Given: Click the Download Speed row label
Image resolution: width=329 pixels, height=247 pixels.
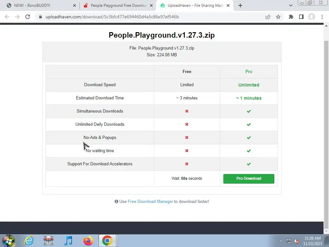Looking at the screenshot, I should 100,85.
